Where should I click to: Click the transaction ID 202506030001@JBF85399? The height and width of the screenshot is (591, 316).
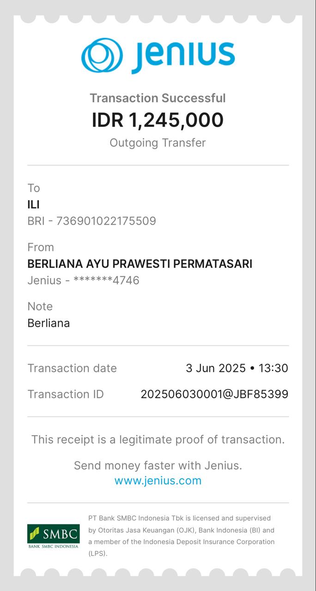(214, 394)
